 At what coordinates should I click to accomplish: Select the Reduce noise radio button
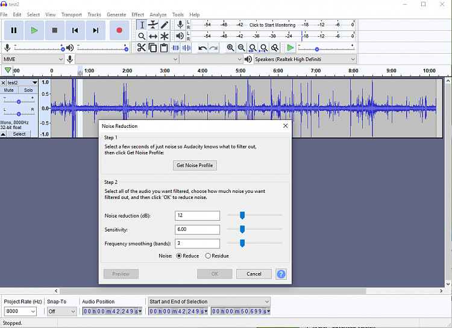click(x=179, y=256)
